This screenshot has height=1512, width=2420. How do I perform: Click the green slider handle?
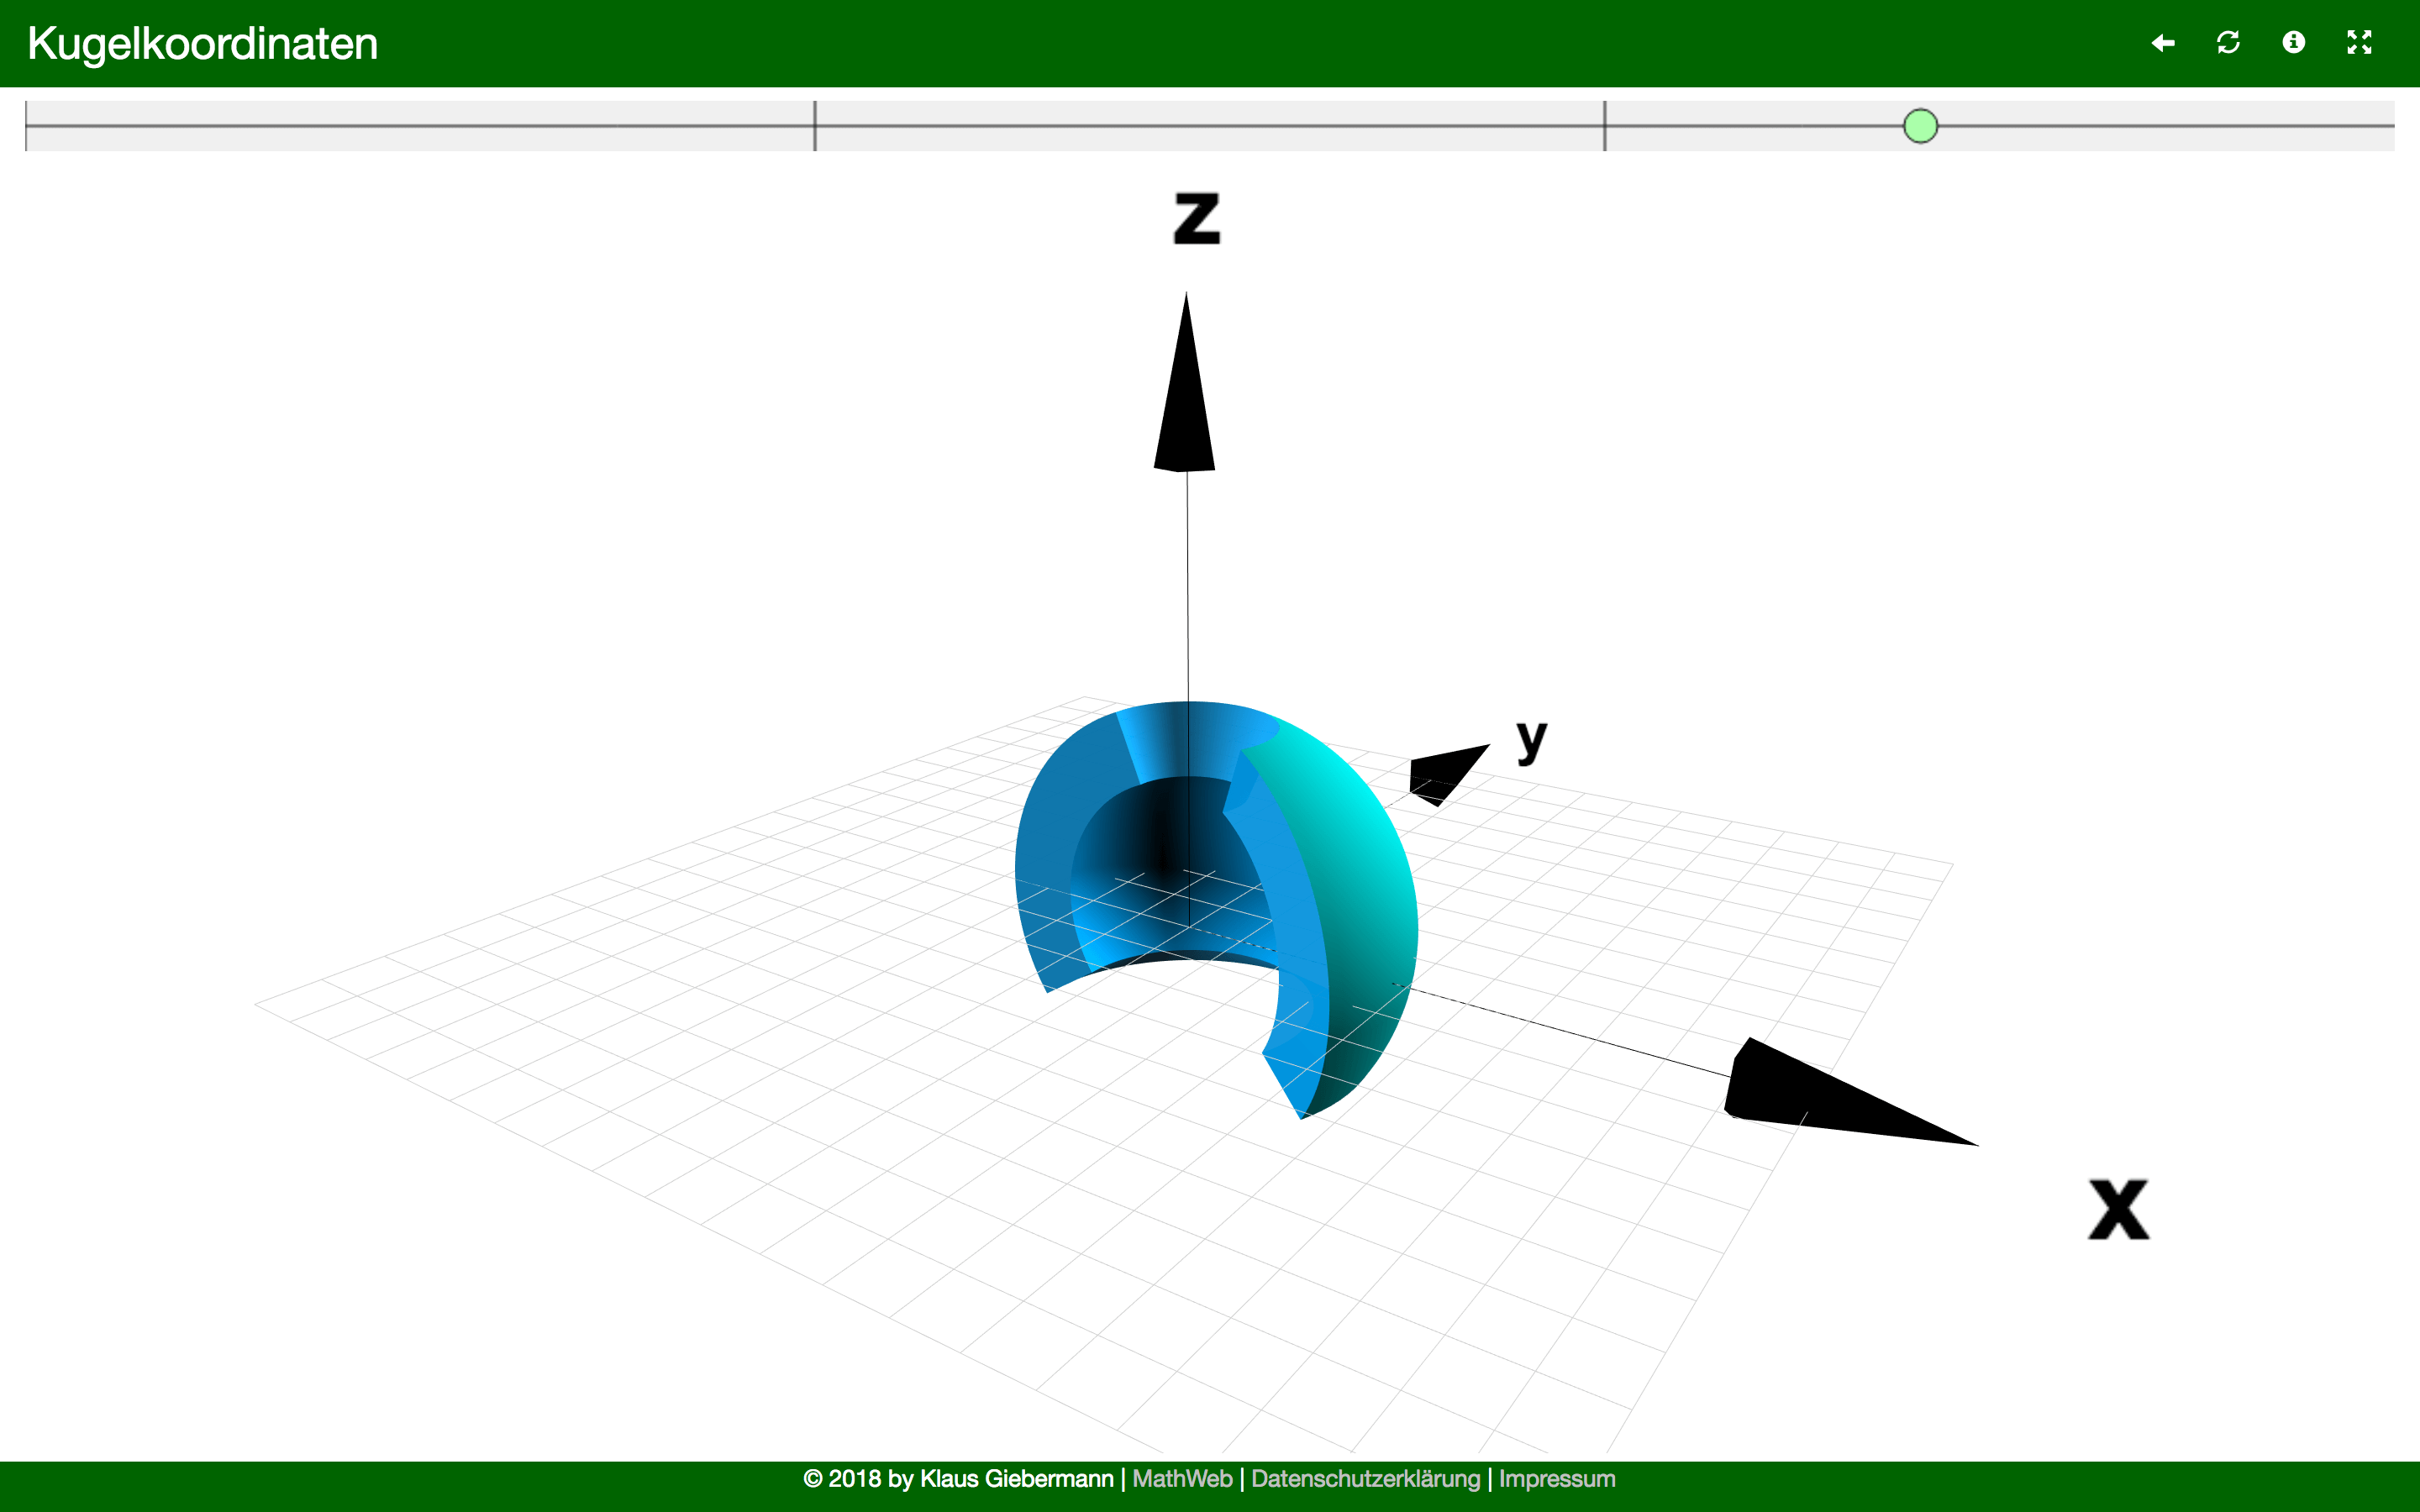click(x=1920, y=126)
